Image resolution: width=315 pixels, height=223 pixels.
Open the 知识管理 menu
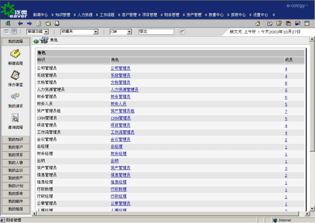pos(63,15)
